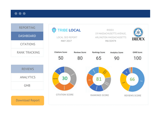Click the yellow Duplicate segment in Citation chart
The width and height of the screenshot is (161, 119).
[x=55, y=79]
